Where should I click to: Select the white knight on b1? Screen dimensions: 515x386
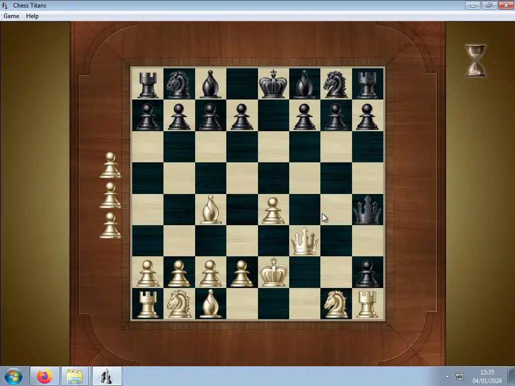tap(179, 304)
